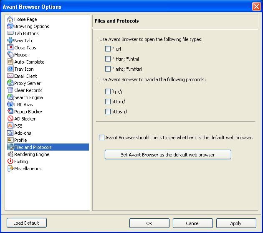Screen dimensions: 263x233
Task: Select Miscellaneous in the list
Action: pyautogui.click(x=28, y=169)
